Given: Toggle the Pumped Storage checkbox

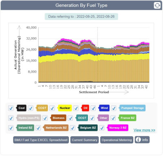Looking at the screenshot, I should coord(114,108).
